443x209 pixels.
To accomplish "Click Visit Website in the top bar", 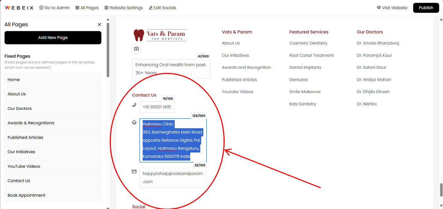I will (392, 8).
